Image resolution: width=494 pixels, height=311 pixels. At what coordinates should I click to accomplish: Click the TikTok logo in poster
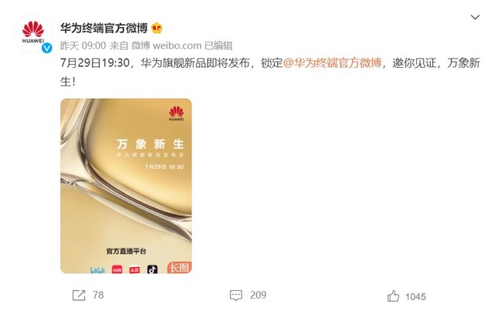coord(153,269)
